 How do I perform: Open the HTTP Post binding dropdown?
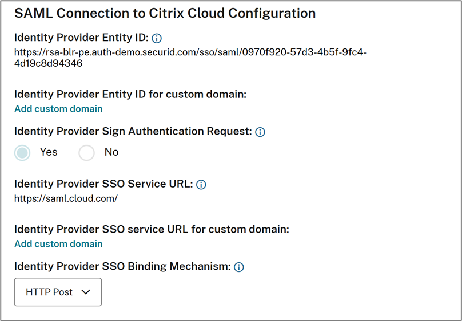click(x=58, y=292)
